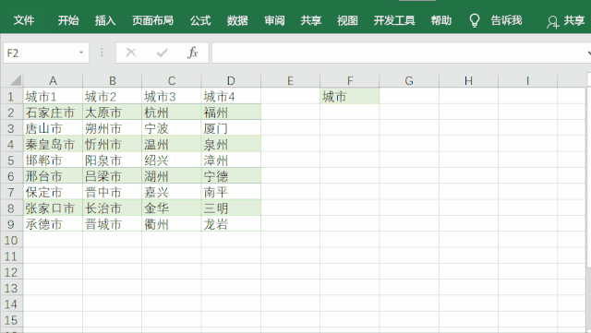Open the 页面布局 ribbon tab

click(152, 20)
